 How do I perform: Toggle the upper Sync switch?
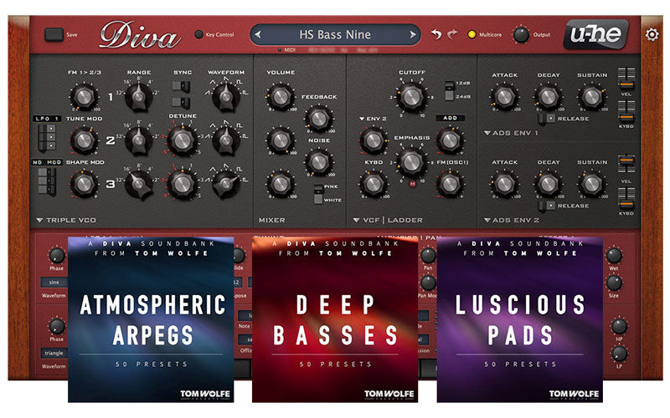(181, 87)
